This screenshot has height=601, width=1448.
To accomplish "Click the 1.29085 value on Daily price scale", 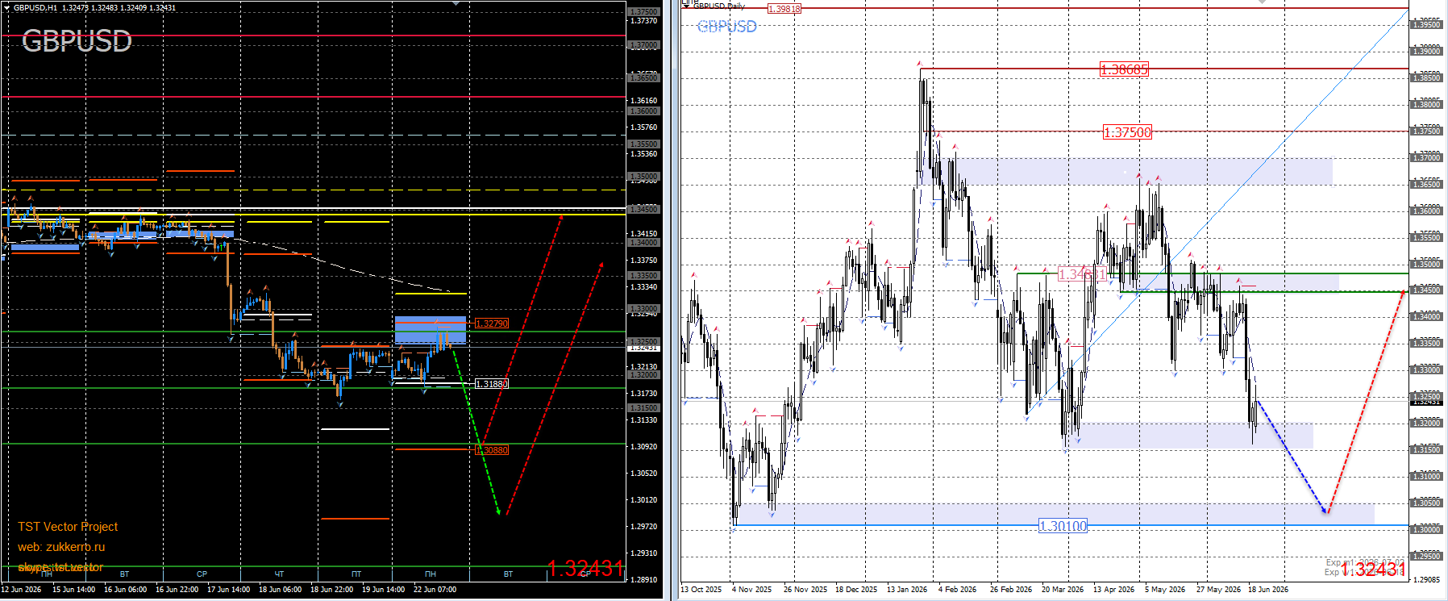I will click(1426, 580).
